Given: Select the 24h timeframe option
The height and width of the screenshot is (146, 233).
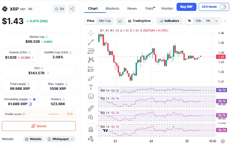Looking at the screenshot, I should coord(198,21).
